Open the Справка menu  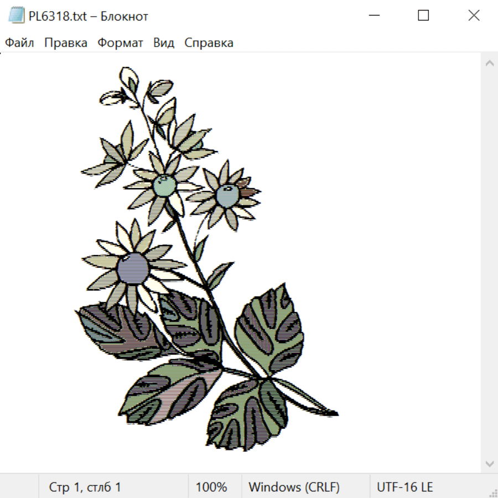pyautogui.click(x=209, y=43)
